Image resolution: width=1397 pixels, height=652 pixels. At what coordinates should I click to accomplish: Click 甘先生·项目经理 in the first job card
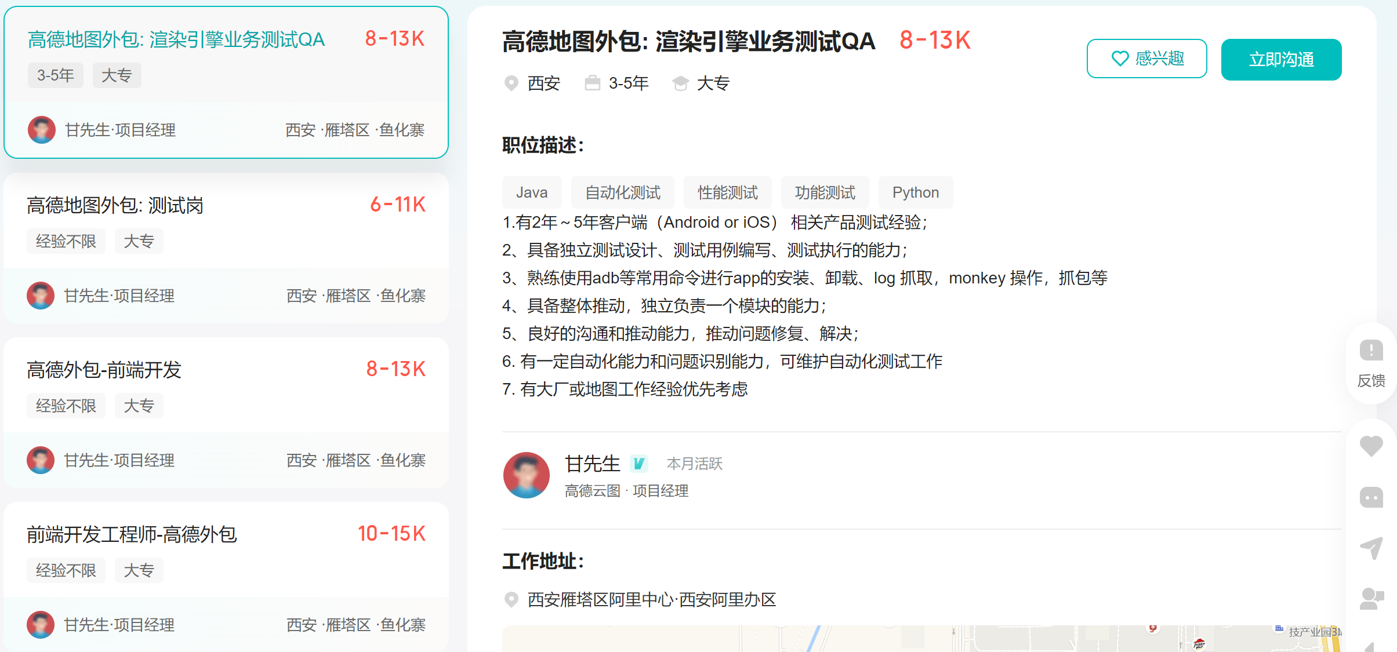[120, 130]
